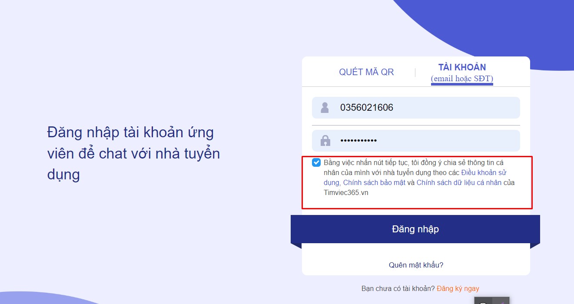The width and height of the screenshot is (574, 304).
Task: Click the user silhouette icon
Action: (x=325, y=108)
